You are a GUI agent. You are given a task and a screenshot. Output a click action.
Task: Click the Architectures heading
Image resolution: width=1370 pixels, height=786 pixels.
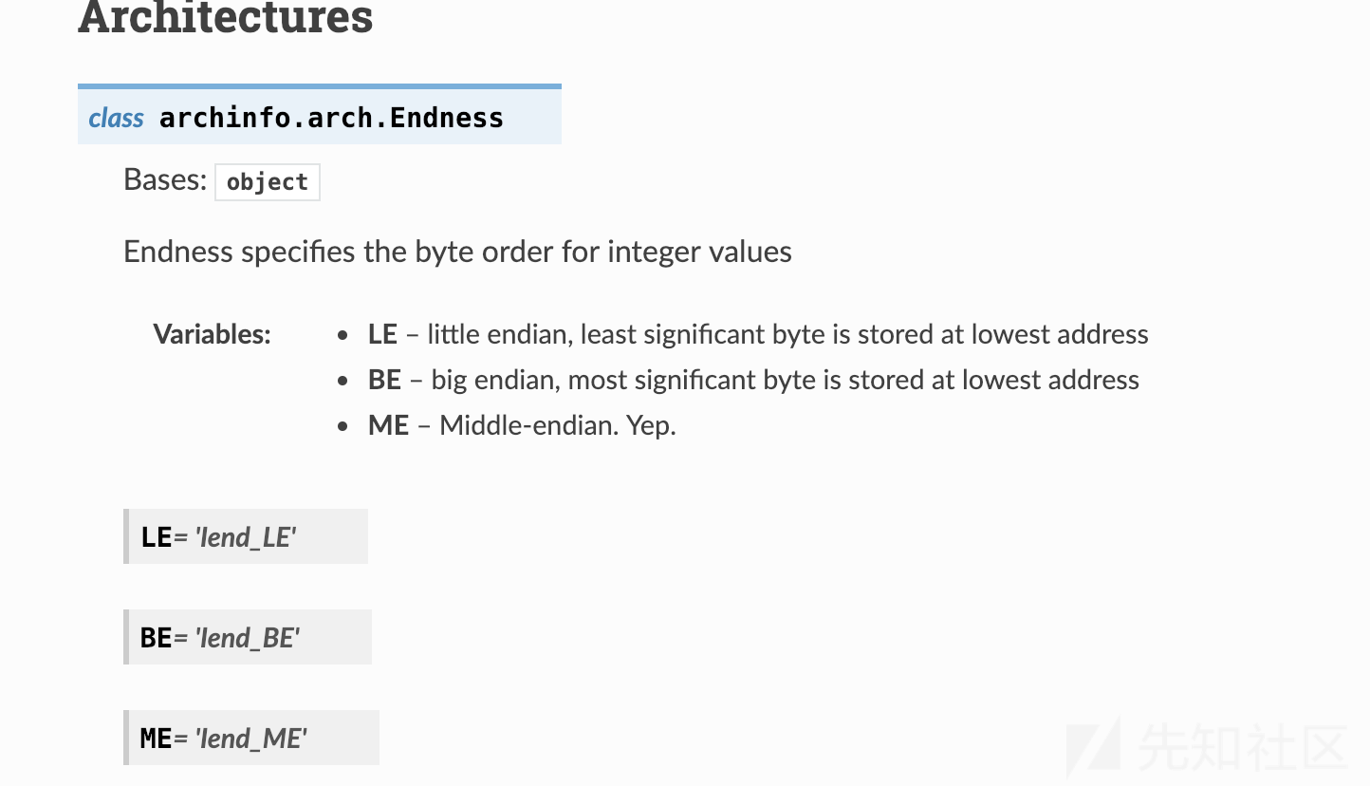point(225,17)
